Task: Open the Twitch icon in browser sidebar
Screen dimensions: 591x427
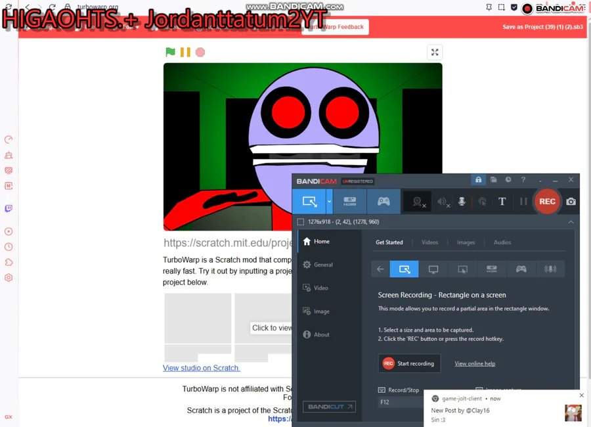Action: 9,209
